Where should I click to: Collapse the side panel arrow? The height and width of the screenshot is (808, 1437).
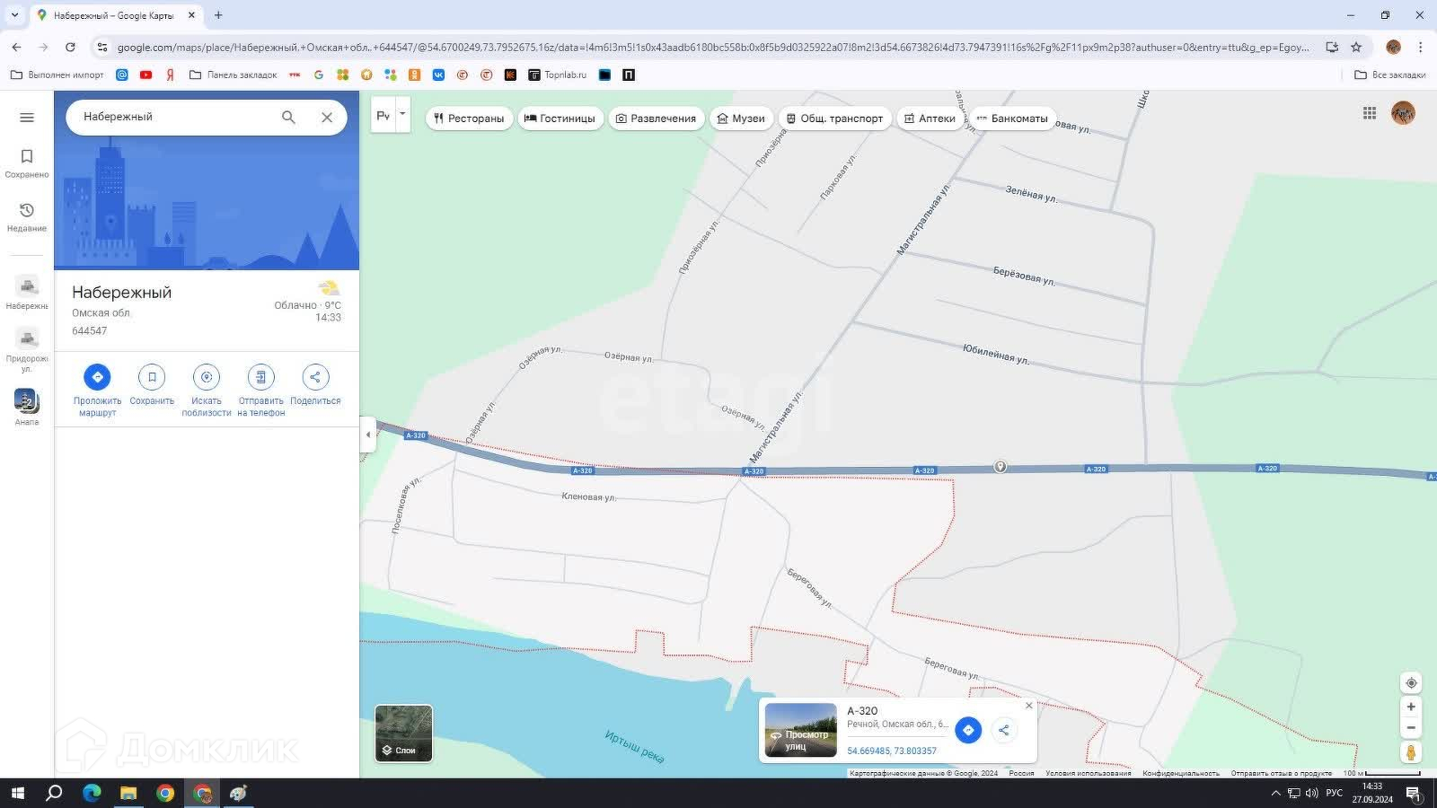[367, 435]
